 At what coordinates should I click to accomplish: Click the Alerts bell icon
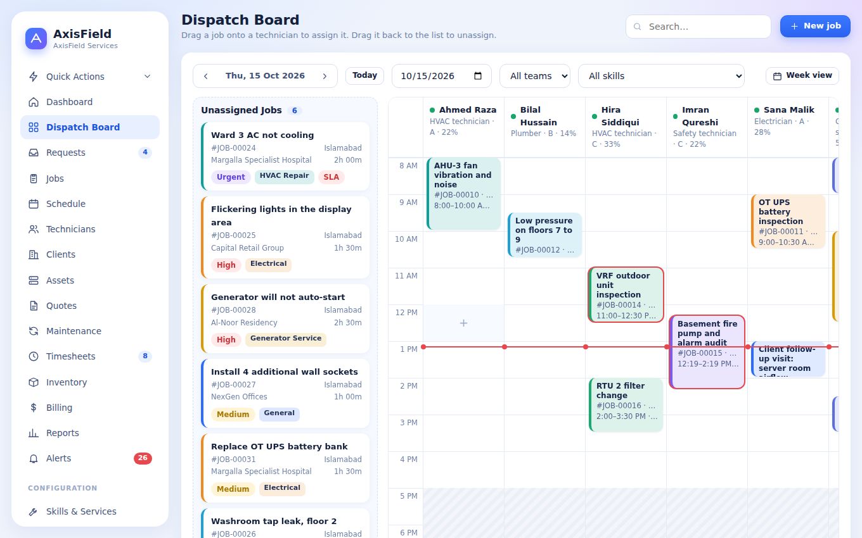tap(34, 458)
